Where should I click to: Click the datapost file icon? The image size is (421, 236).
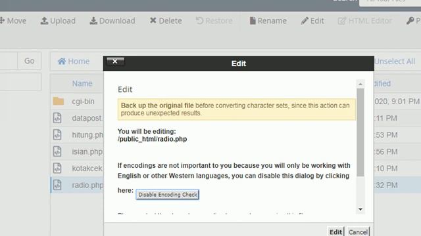[57, 118]
